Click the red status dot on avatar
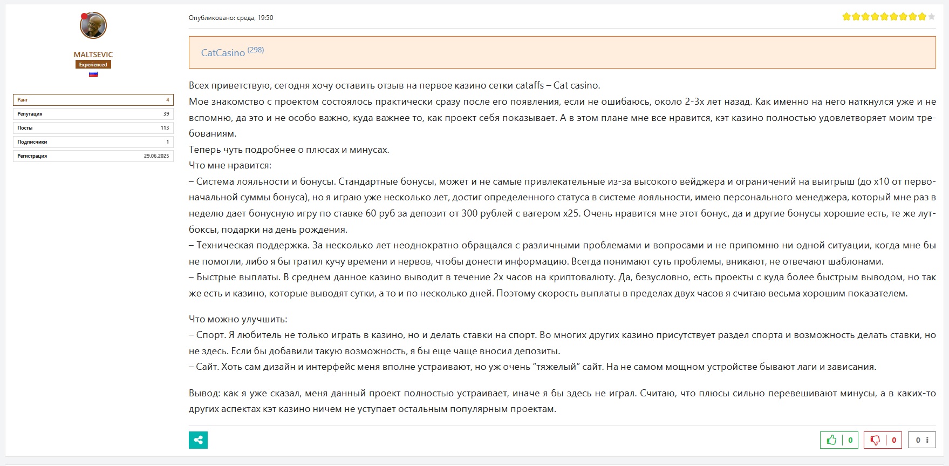 point(84,16)
